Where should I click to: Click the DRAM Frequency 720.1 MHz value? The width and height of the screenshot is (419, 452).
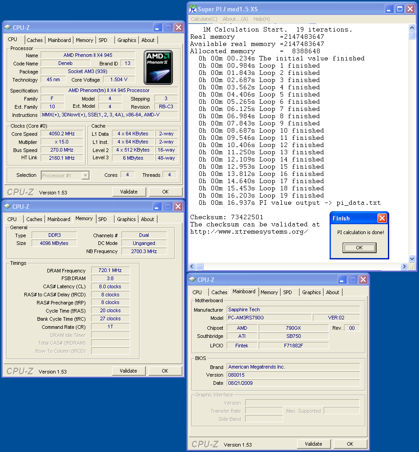point(110,270)
